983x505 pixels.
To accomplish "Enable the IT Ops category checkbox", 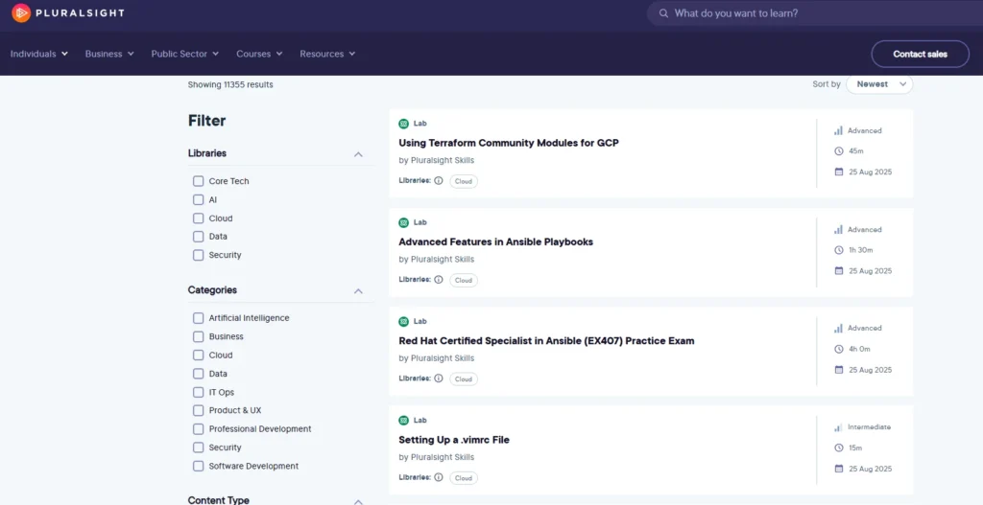I will tap(198, 392).
